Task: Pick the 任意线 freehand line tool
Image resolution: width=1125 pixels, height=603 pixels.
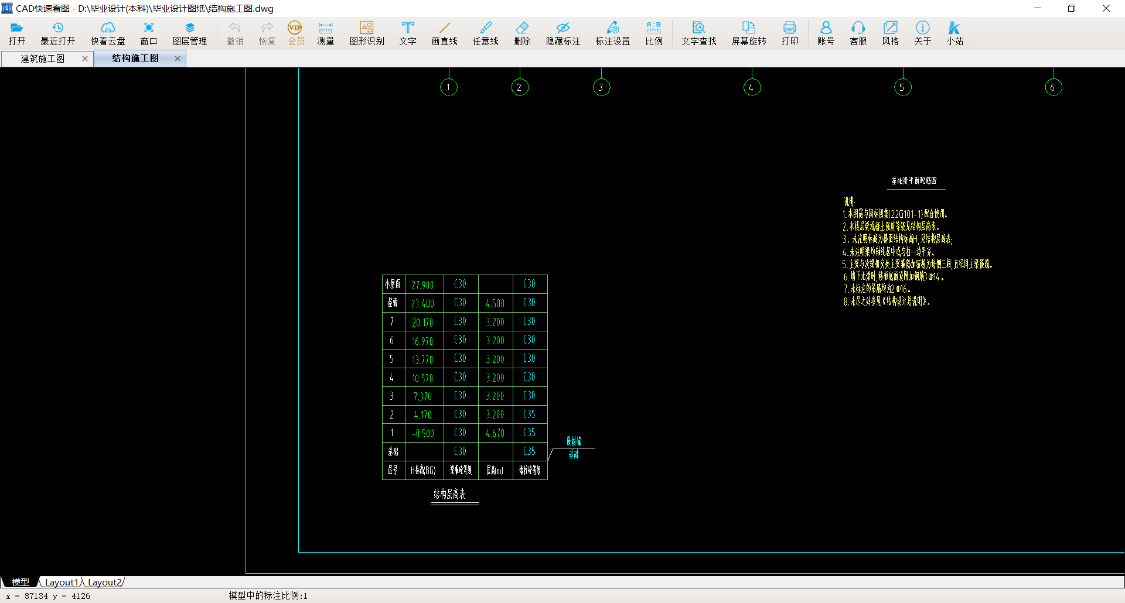Action: [x=485, y=33]
